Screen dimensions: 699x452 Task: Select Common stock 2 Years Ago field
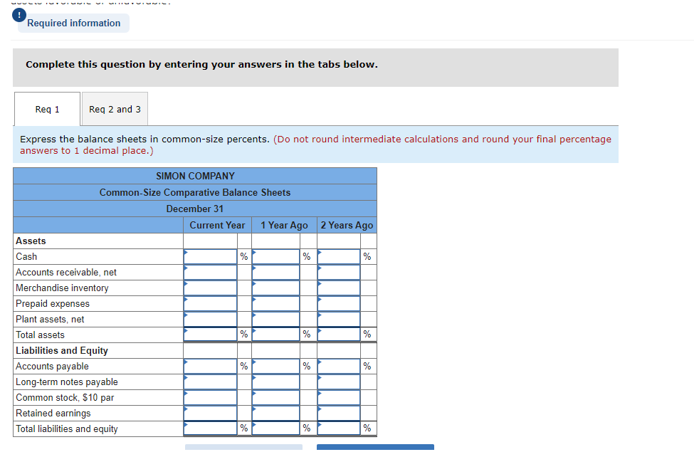(339, 398)
